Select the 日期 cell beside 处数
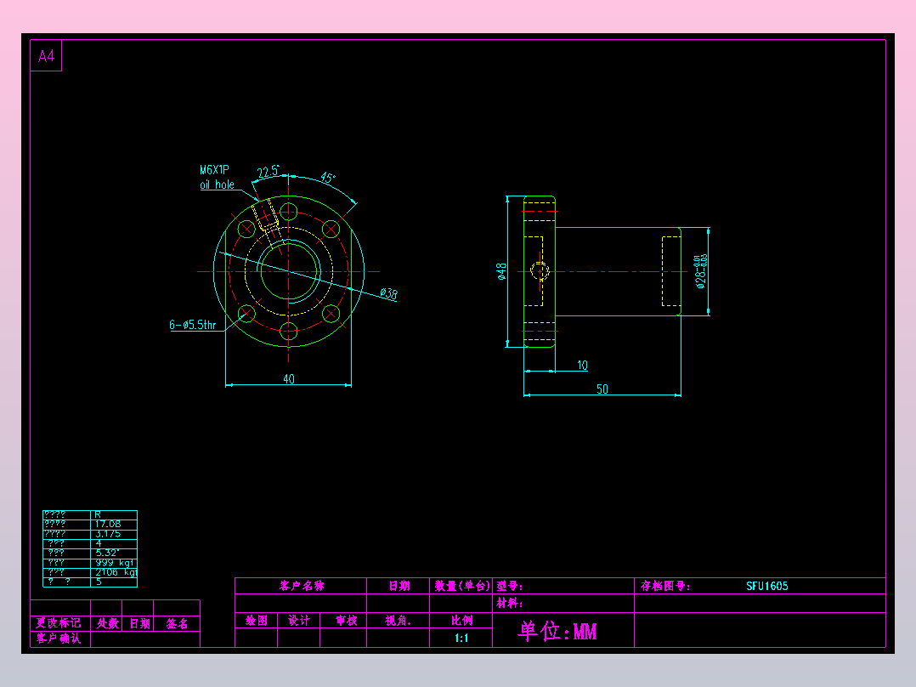Viewport: 916px width, 687px height. click(x=139, y=623)
